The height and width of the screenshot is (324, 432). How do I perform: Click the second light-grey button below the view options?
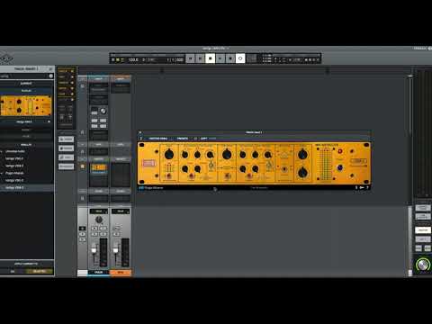coord(66,148)
